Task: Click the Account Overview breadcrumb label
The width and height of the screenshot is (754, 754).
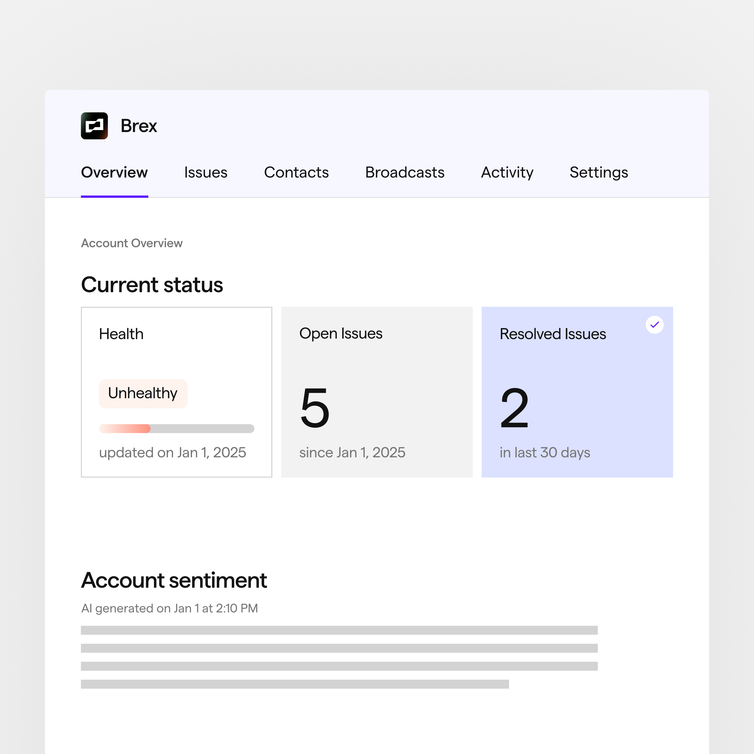Action: click(131, 243)
